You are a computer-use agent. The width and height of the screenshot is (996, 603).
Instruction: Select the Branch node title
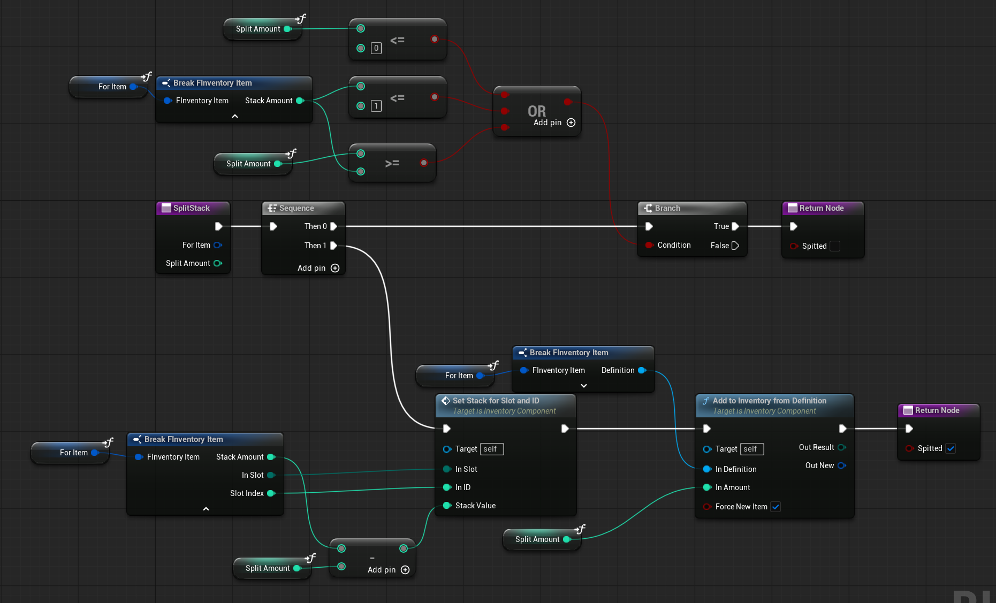667,208
